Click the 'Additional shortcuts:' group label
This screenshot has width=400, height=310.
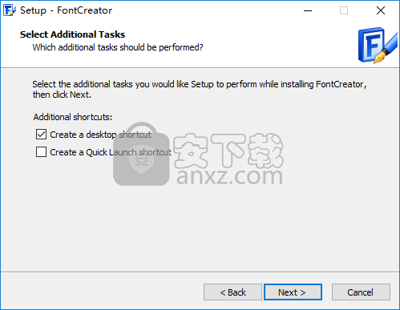pos(73,117)
